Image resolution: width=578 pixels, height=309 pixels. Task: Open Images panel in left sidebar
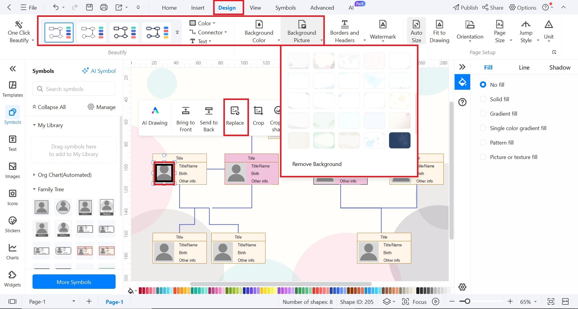pyautogui.click(x=13, y=170)
